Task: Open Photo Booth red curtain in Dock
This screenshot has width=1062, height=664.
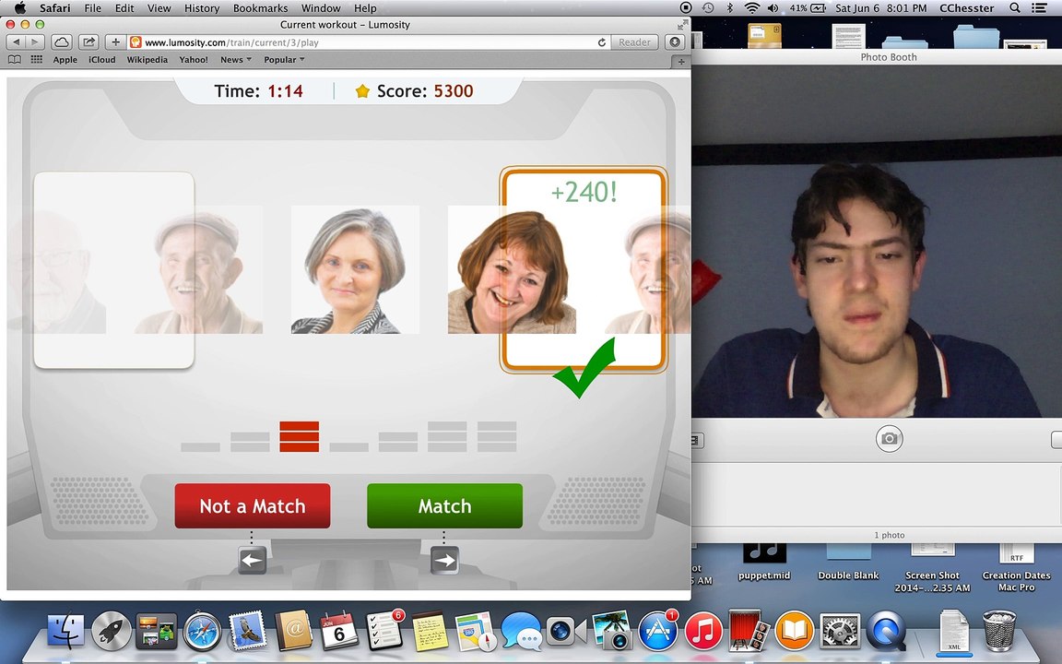Action: click(x=749, y=631)
